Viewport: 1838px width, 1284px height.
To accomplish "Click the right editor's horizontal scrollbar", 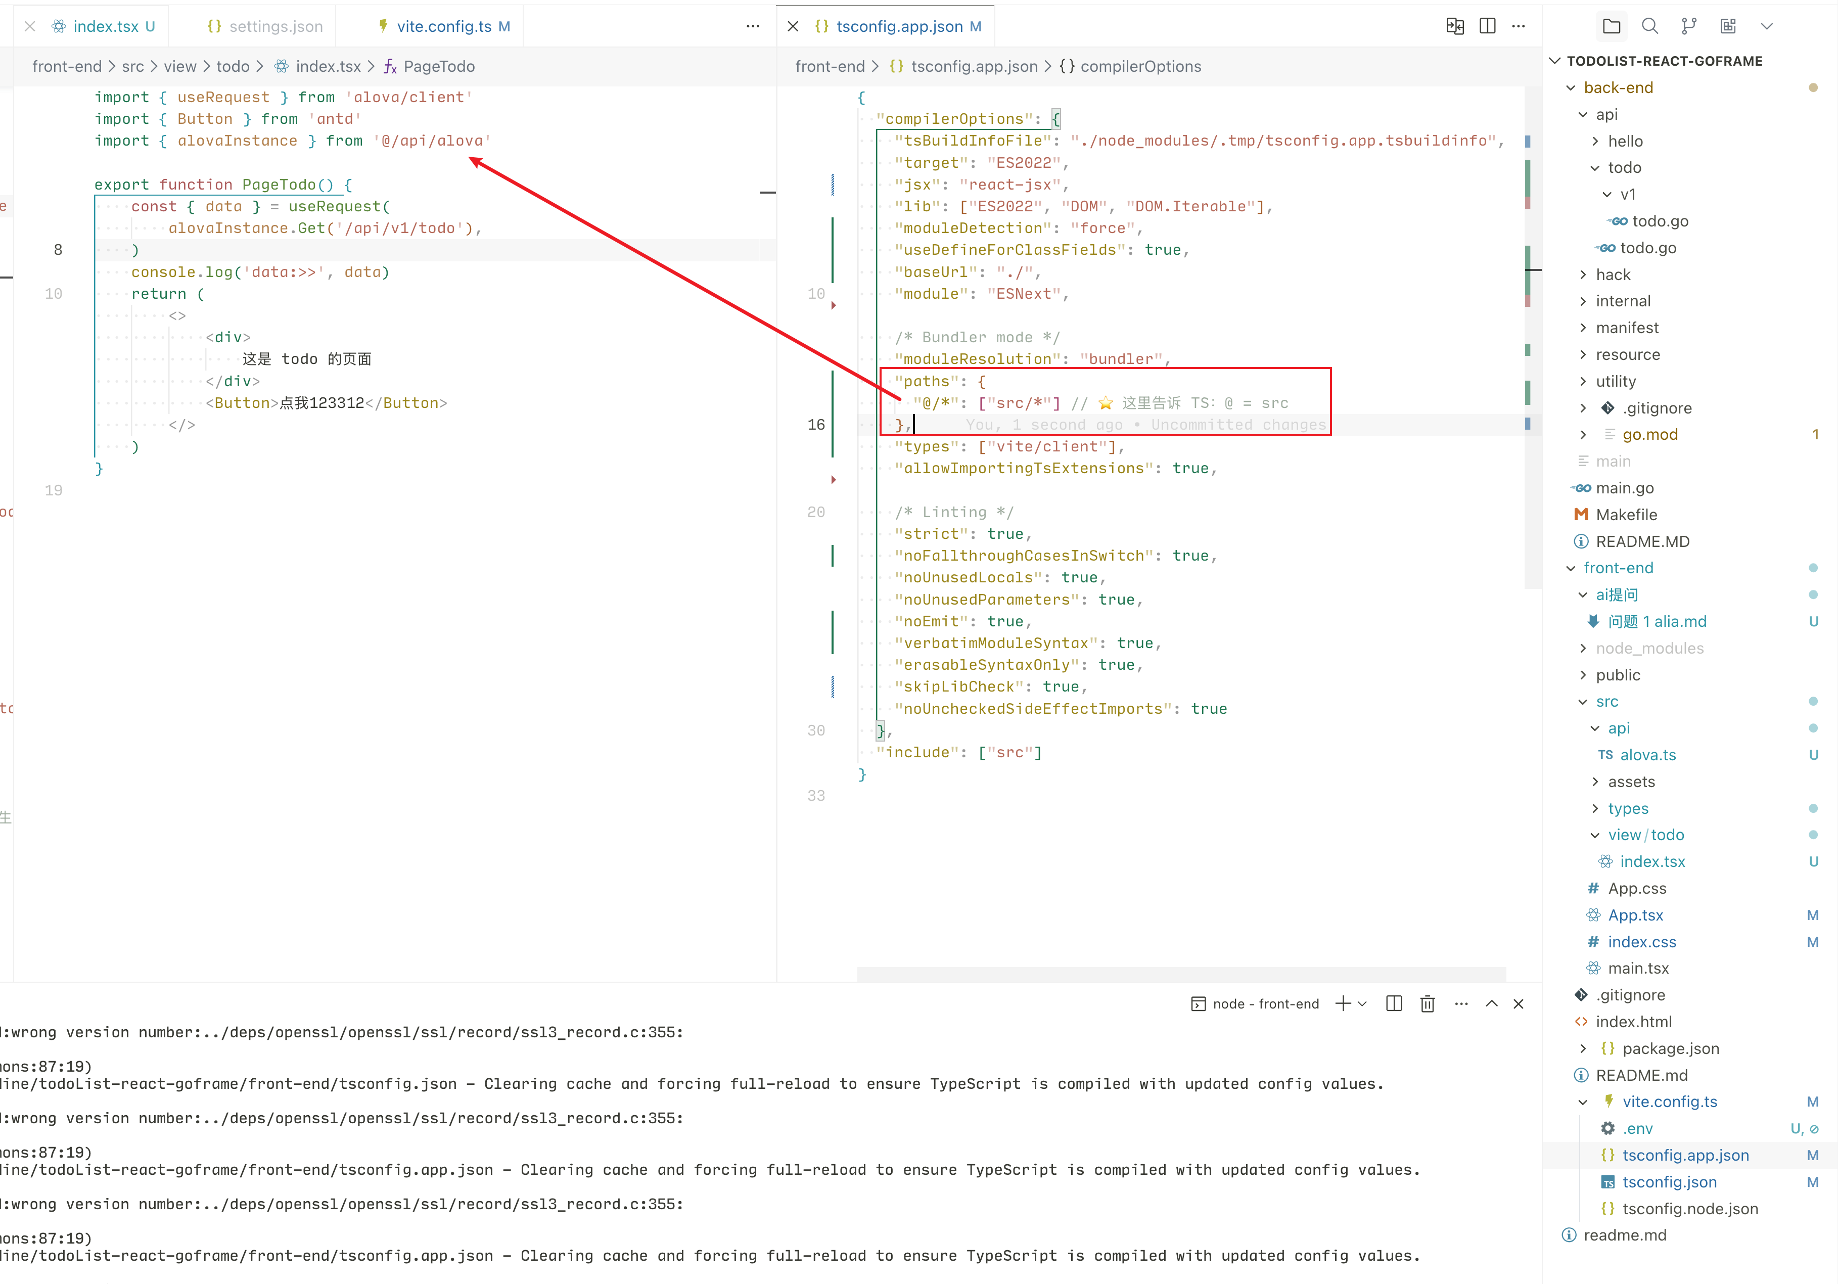I will point(1181,974).
